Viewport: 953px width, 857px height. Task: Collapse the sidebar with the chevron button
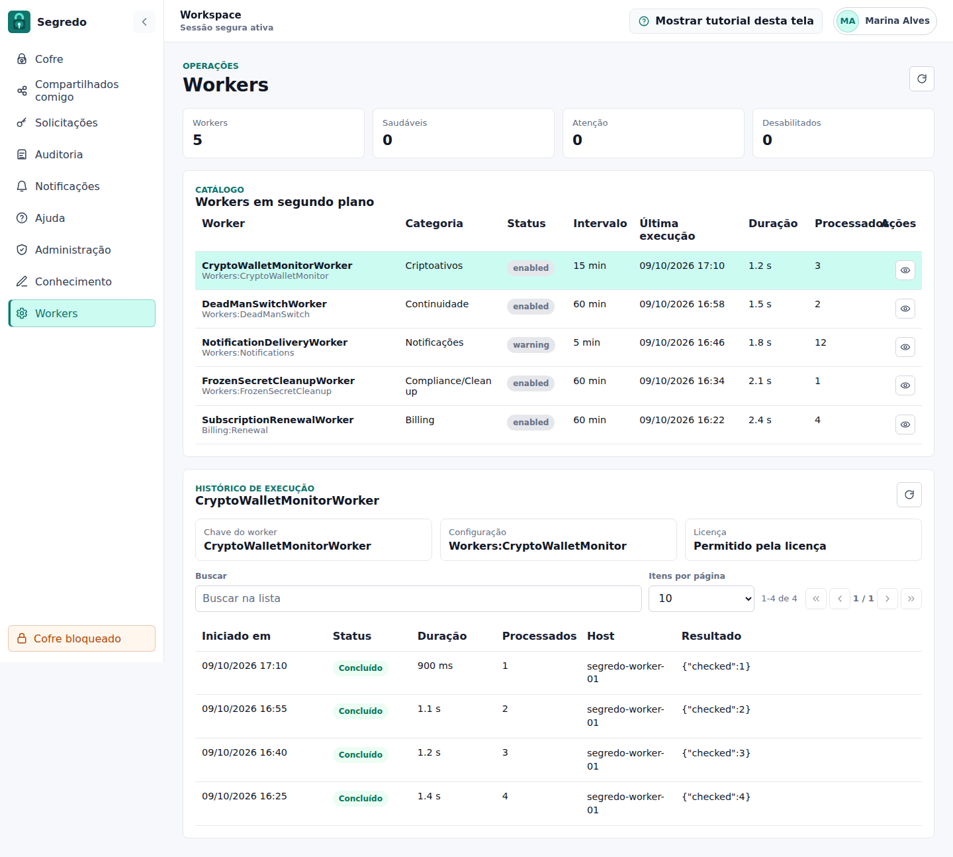[x=144, y=22]
